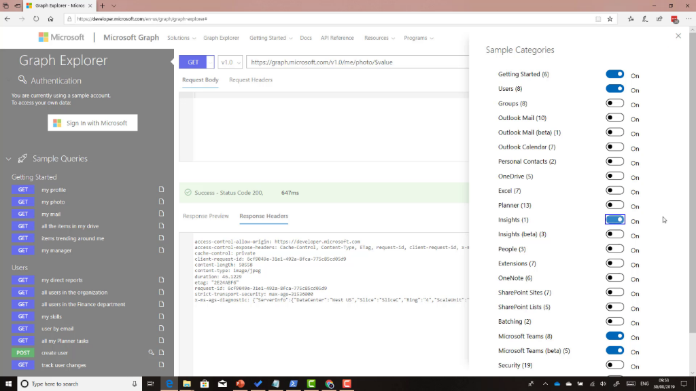Enable Outlook Calendar (7) toggle
The width and height of the screenshot is (696, 391).
[x=614, y=147]
